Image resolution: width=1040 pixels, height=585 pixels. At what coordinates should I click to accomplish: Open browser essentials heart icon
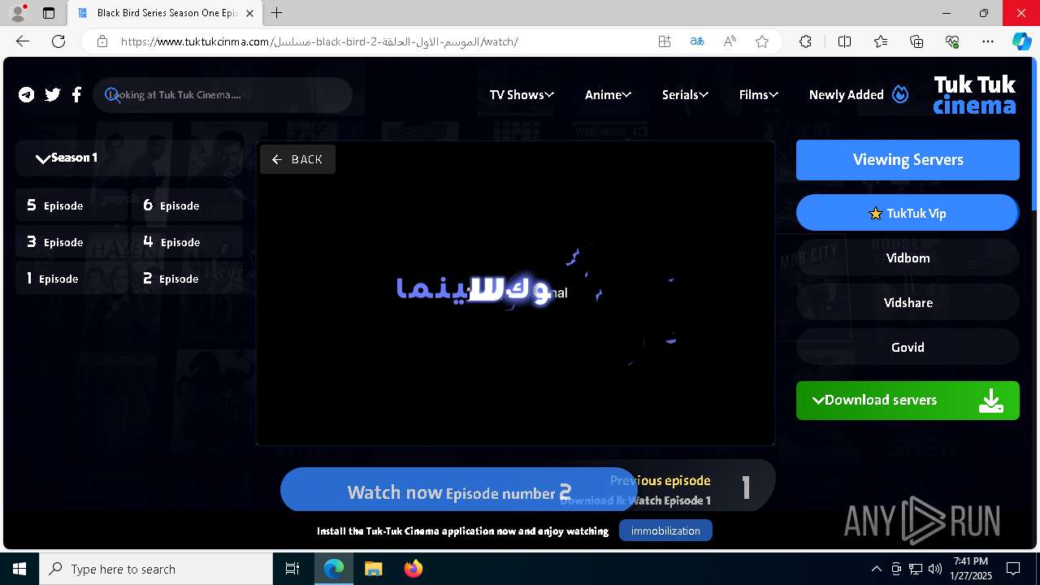point(952,41)
